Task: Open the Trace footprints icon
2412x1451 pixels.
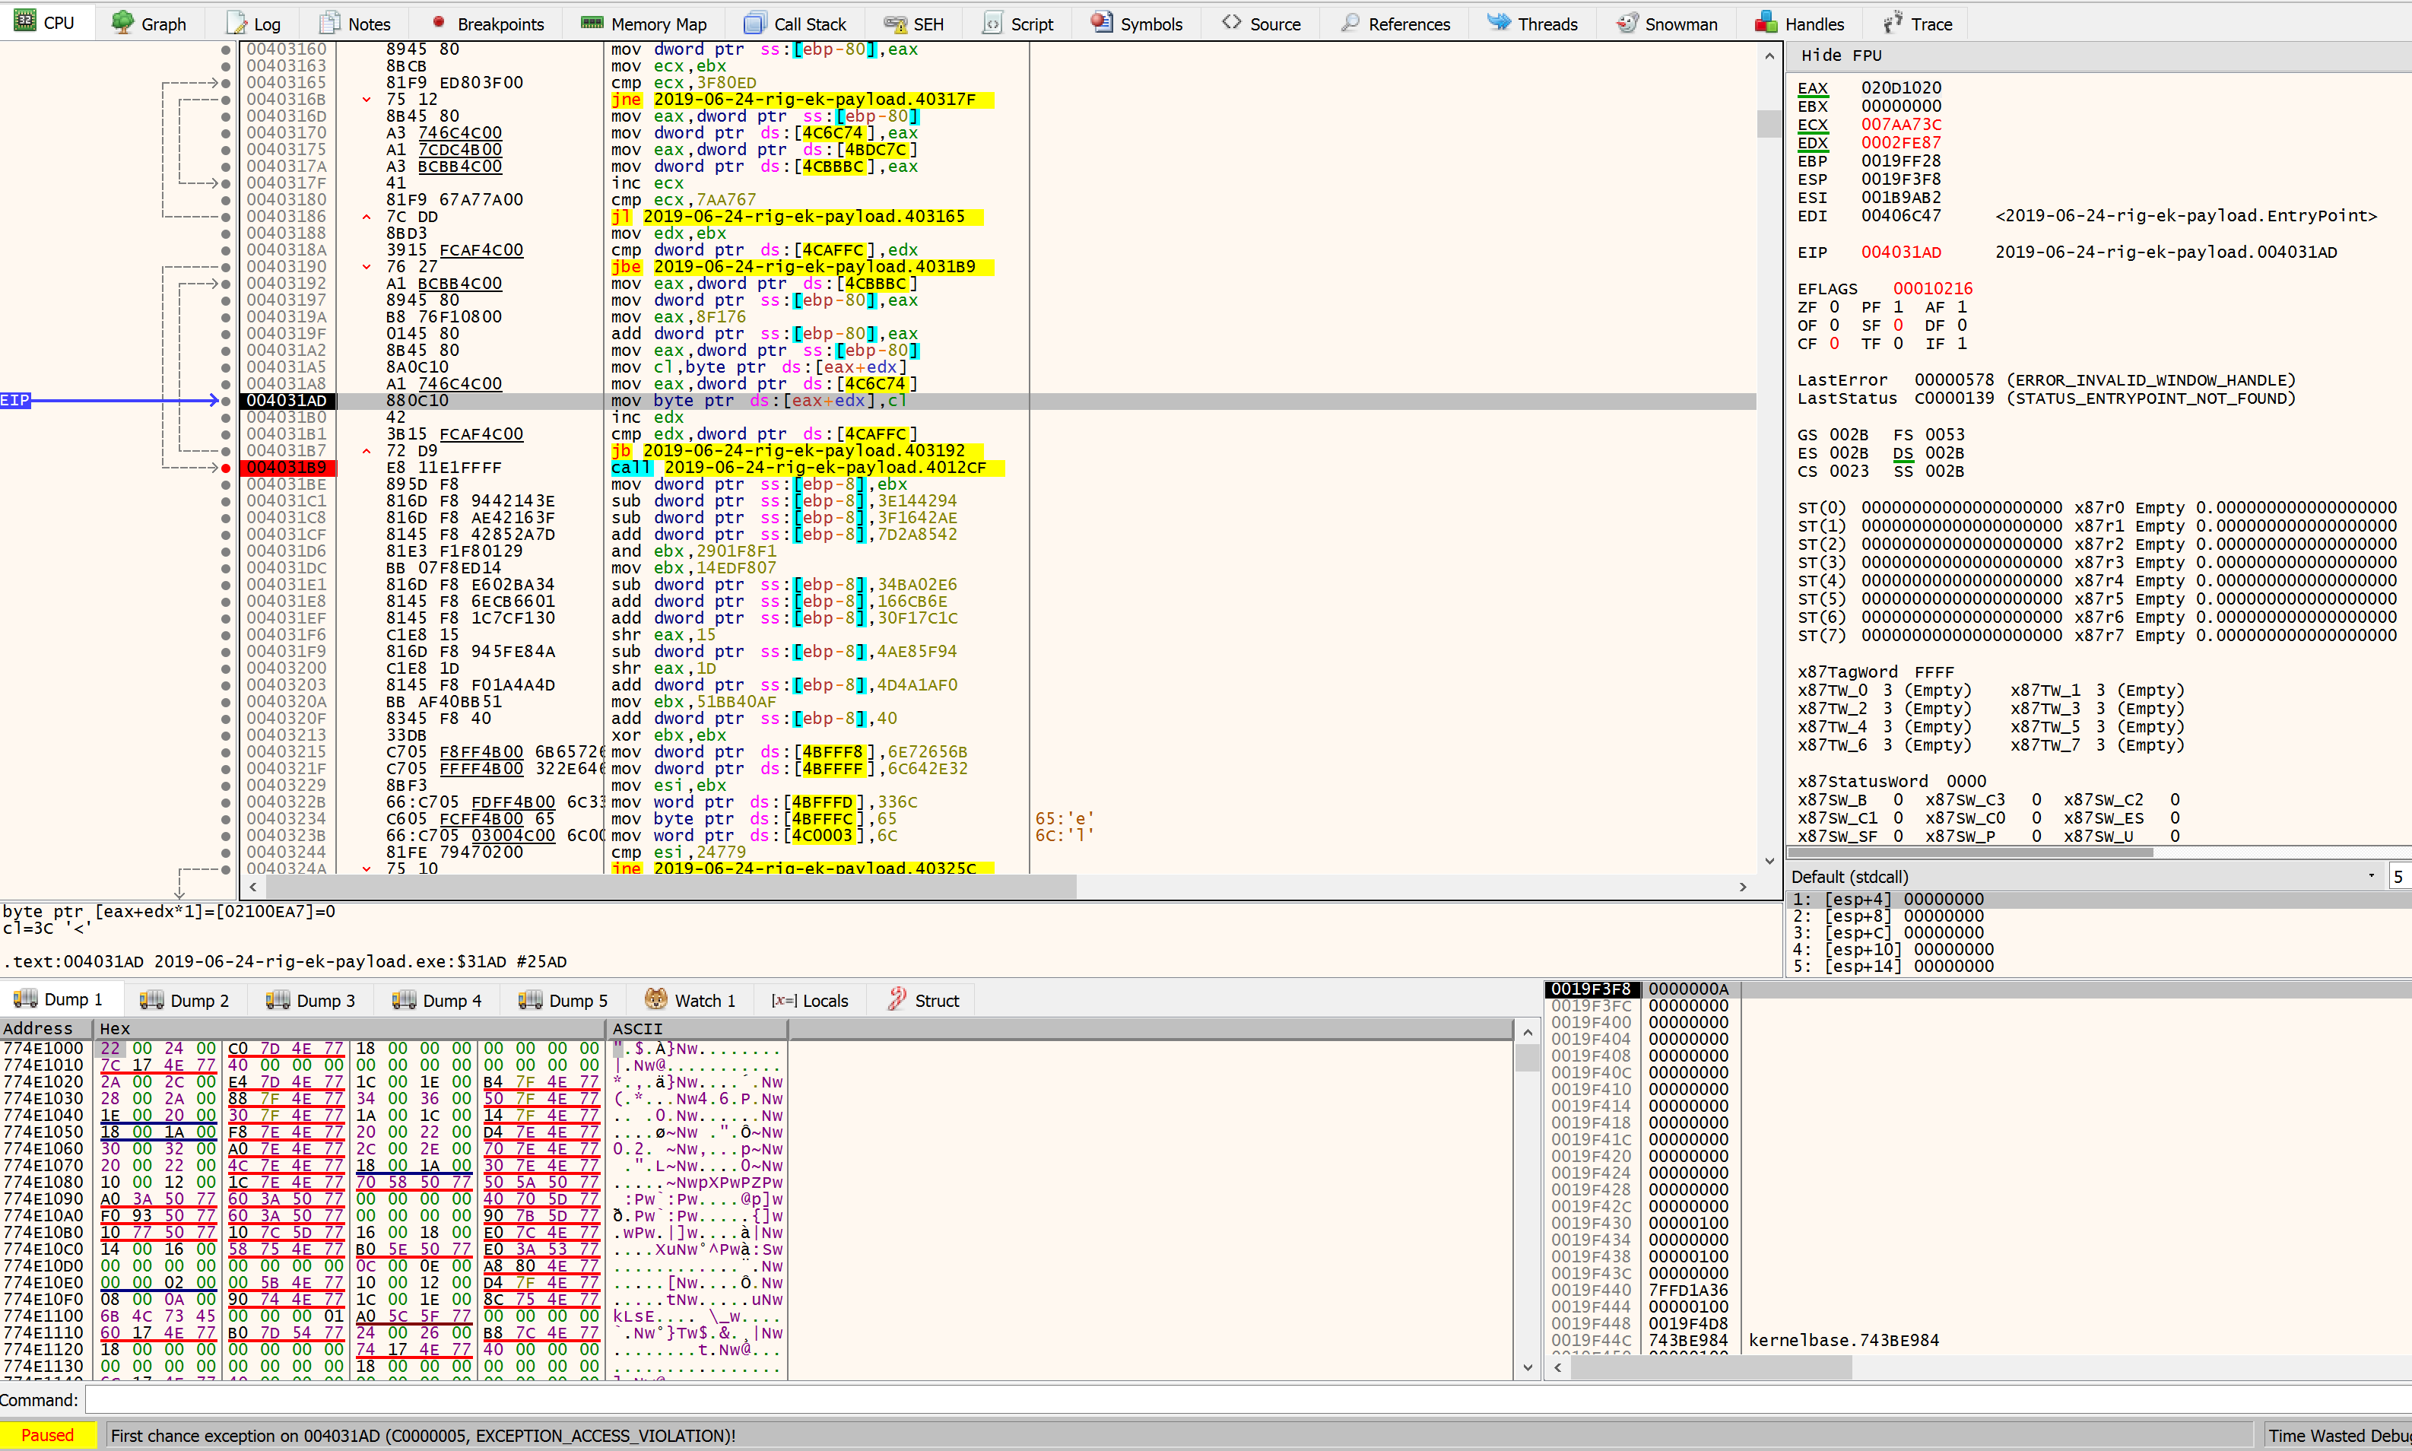Action: click(1893, 23)
